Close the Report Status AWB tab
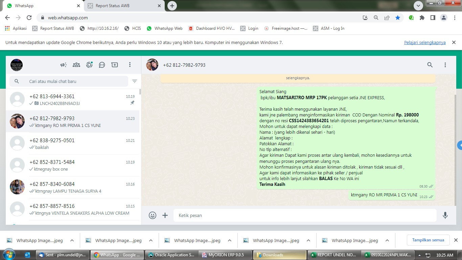 tap(159, 6)
